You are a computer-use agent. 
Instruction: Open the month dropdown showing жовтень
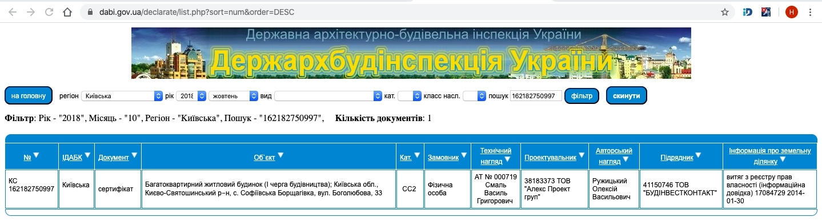pos(233,96)
